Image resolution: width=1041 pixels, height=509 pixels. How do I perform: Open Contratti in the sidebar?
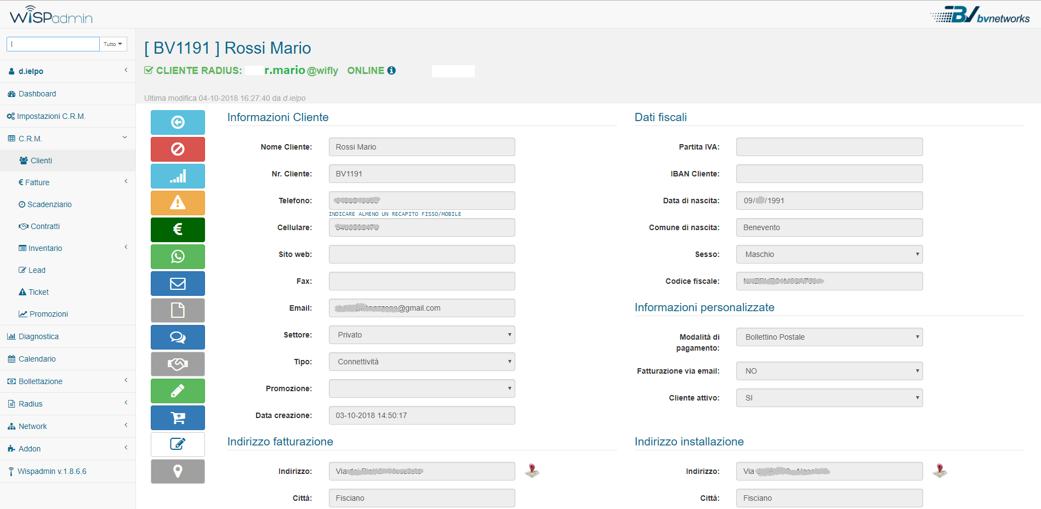[x=67, y=226]
